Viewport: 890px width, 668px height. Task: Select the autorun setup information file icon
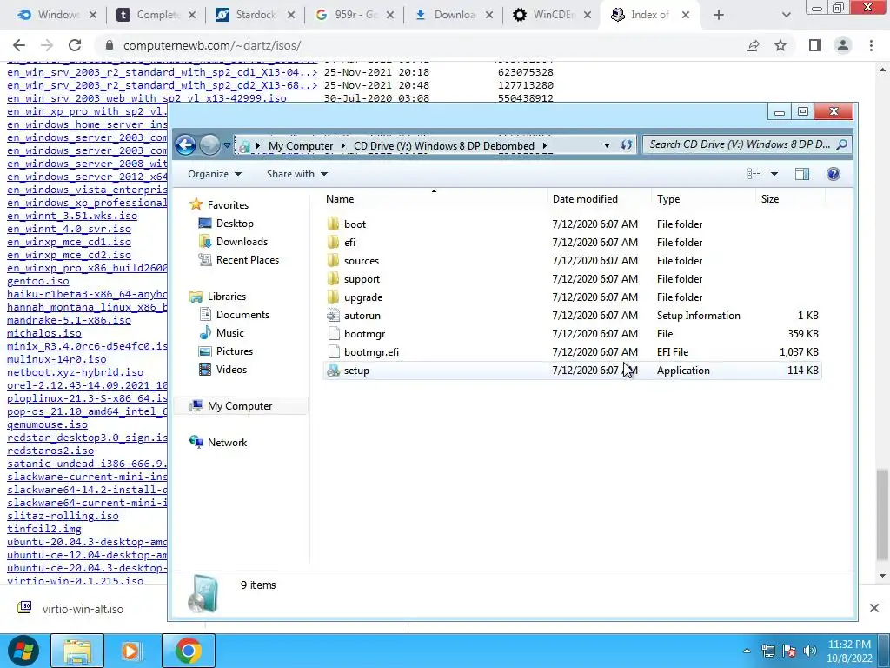[333, 315]
